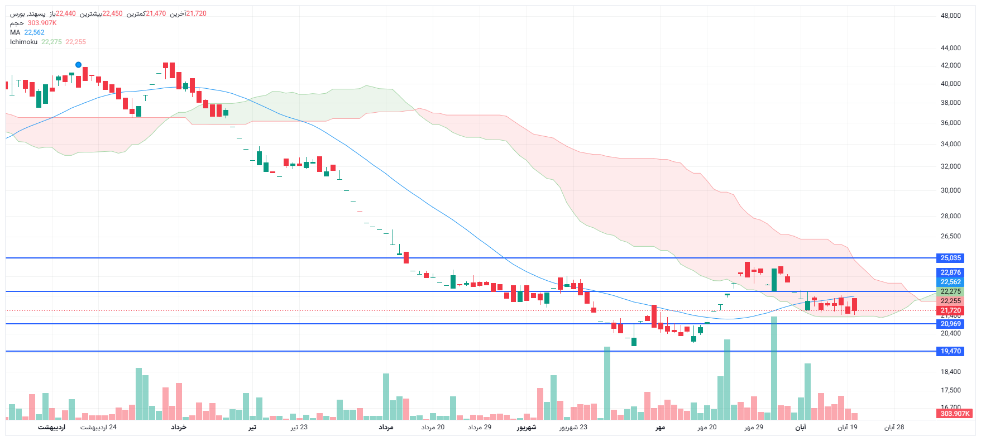Click the حجم volume legend label
Screen dimensions: 981x441
click(x=17, y=23)
